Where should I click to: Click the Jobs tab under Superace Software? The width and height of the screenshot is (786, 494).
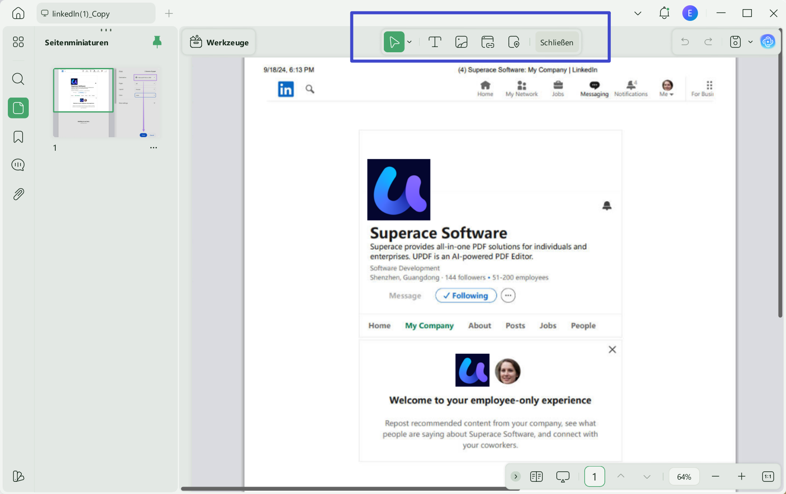(x=548, y=325)
